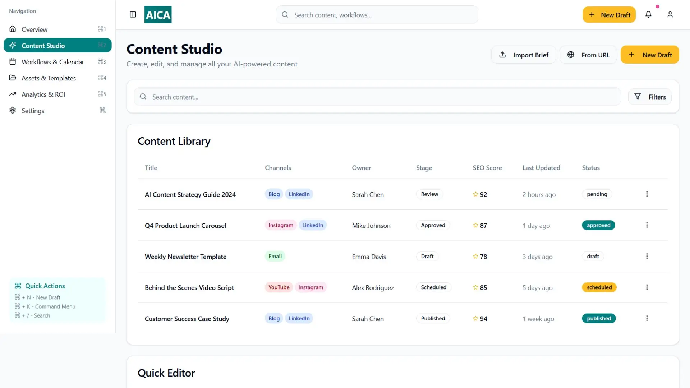This screenshot has width=690, height=388.
Task: Click the star icon beside SEO score 85
Action: 475,287
